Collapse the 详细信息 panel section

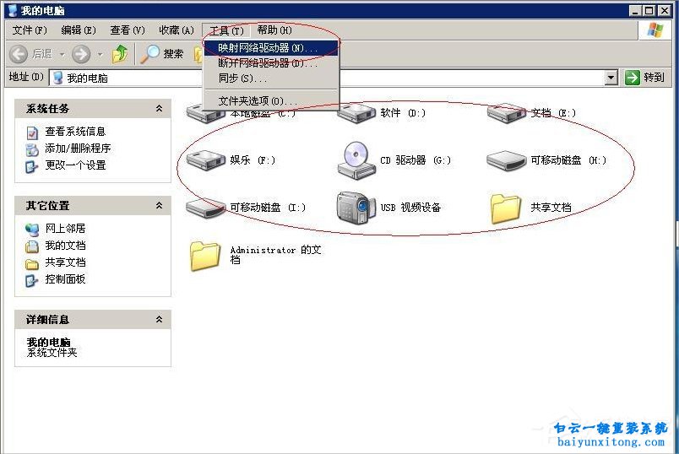click(x=159, y=320)
